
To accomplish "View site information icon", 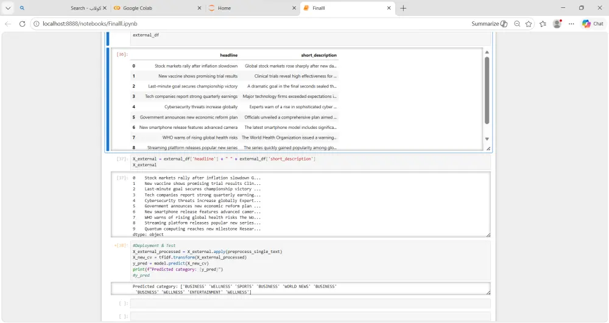I will (36, 24).
